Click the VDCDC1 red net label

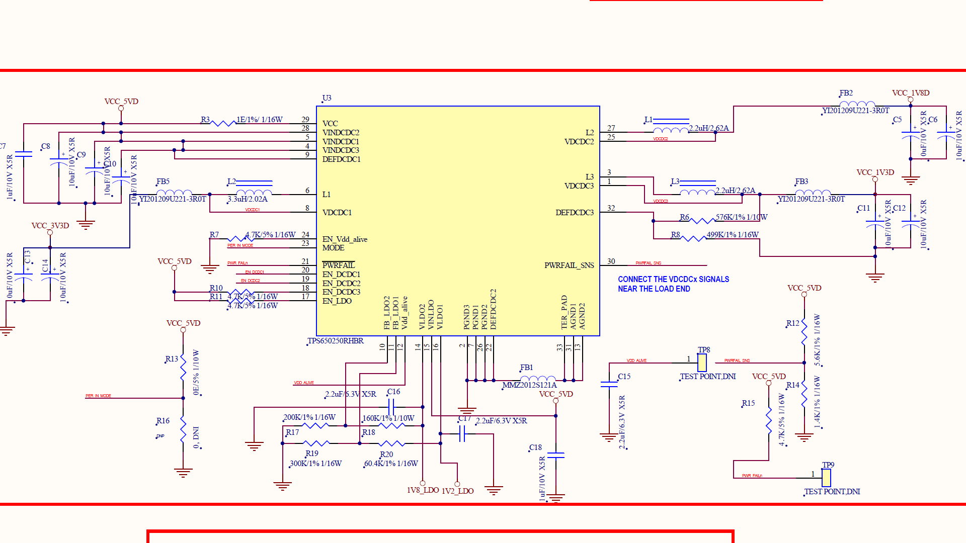coord(252,210)
